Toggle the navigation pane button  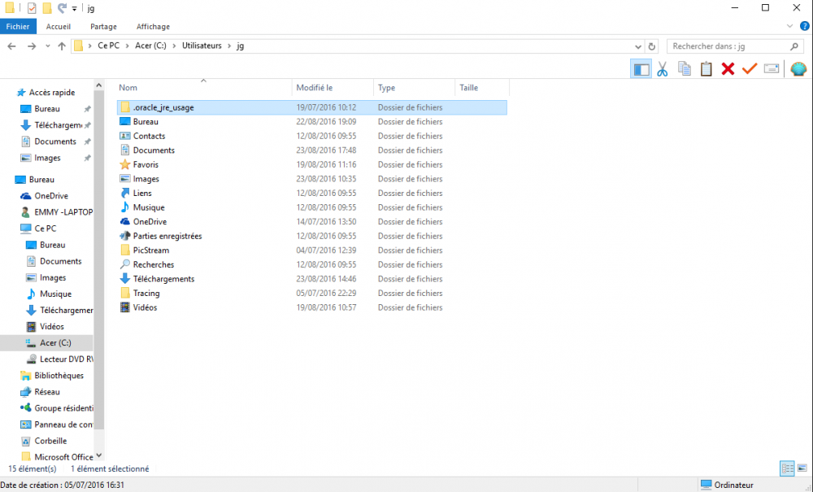[641, 69]
